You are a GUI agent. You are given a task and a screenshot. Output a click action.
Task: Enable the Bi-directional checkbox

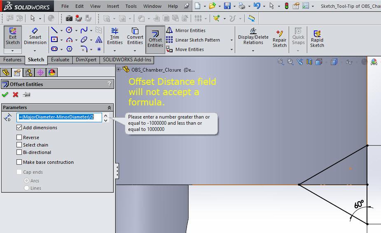tap(19, 152)
